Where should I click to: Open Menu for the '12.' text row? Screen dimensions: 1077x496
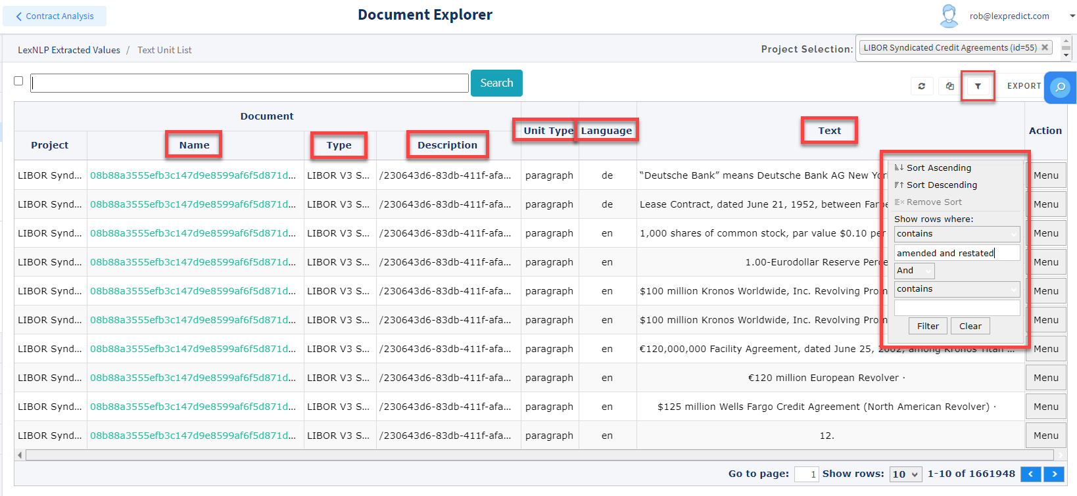click(1045, 436)
